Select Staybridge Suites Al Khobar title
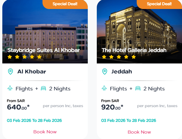Image resolution: width=182 pixels, height=139 pixels. (44, 50)
